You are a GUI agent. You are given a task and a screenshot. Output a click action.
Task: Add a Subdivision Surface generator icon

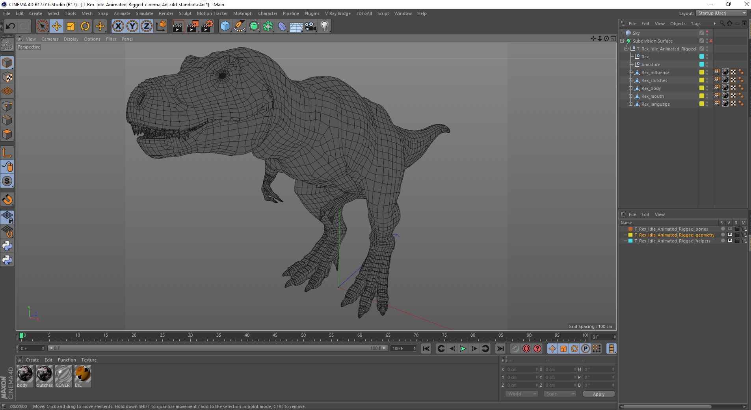coord(254,26)
